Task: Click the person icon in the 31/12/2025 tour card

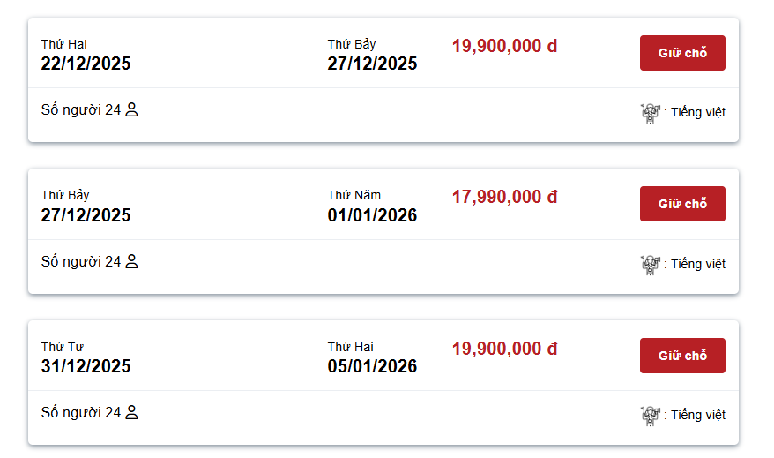Action: 132,412
